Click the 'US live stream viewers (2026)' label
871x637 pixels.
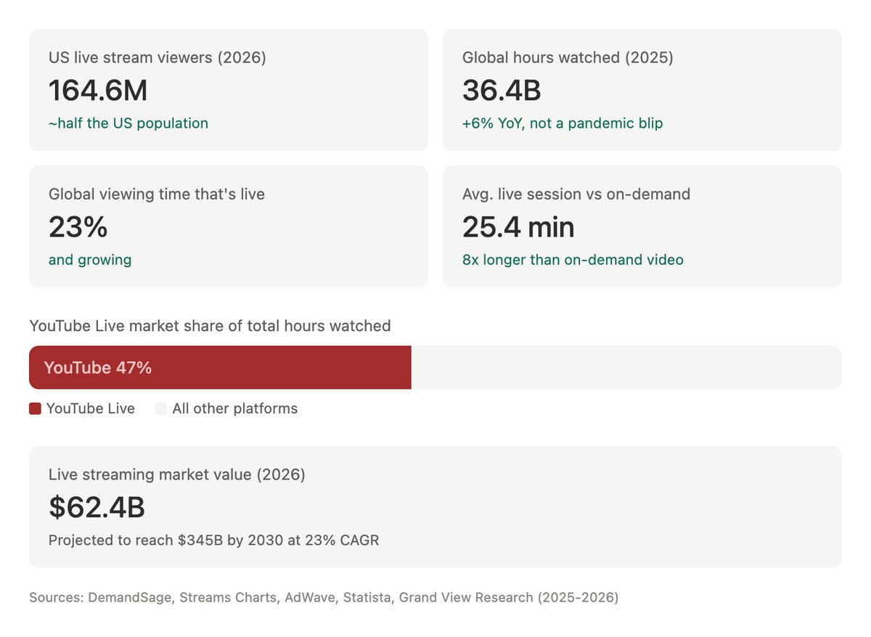click(158, 58)
